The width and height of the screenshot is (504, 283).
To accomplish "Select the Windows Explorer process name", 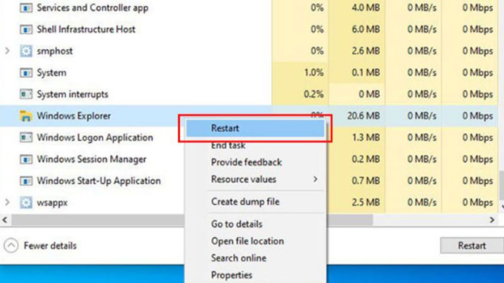I will point(74,116).
